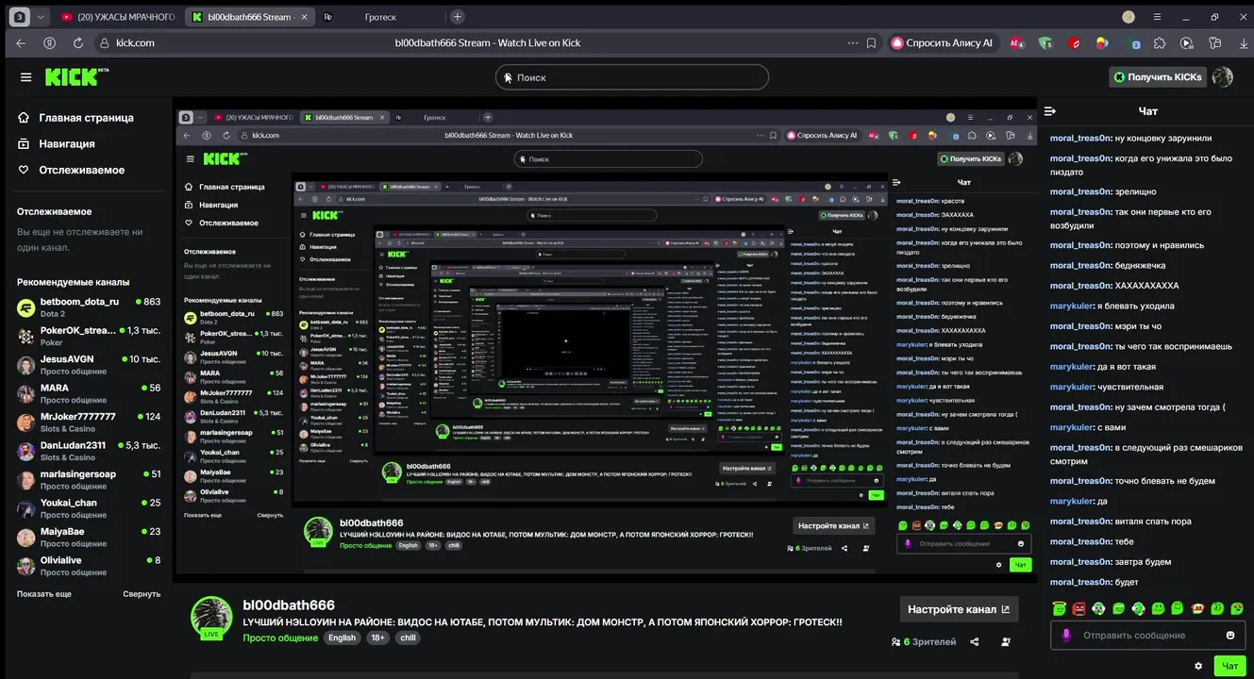Click the 6 Зрителей viewer count

924,642
